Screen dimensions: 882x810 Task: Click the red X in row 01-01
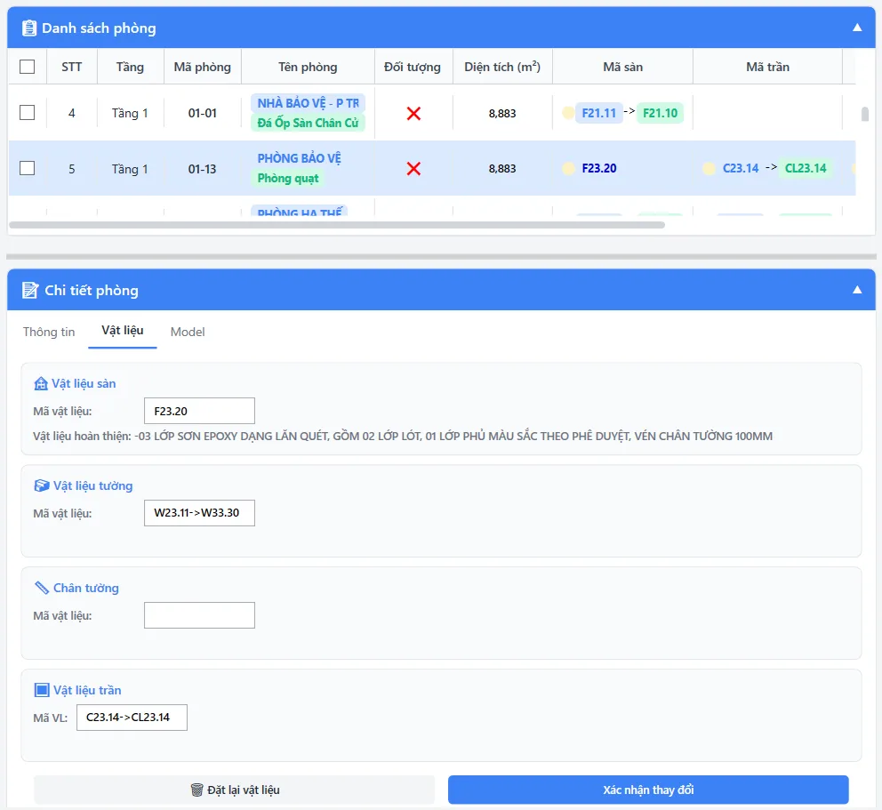coord(413,114)
